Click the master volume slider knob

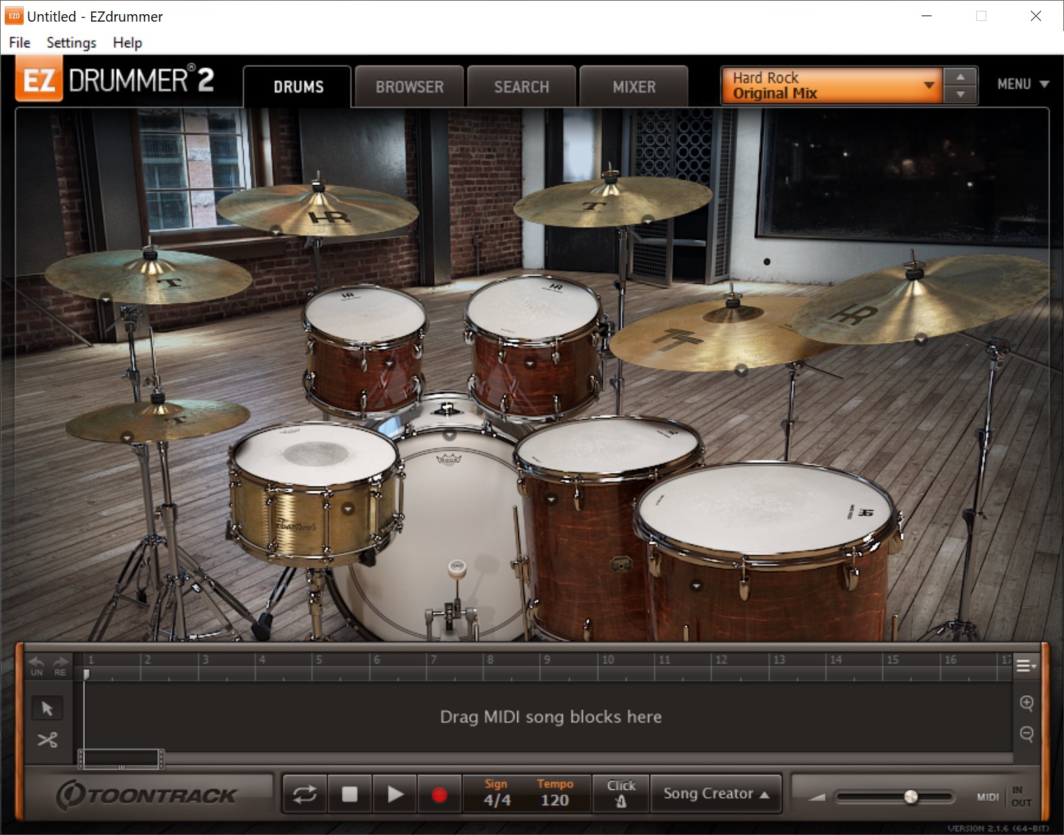911,797
